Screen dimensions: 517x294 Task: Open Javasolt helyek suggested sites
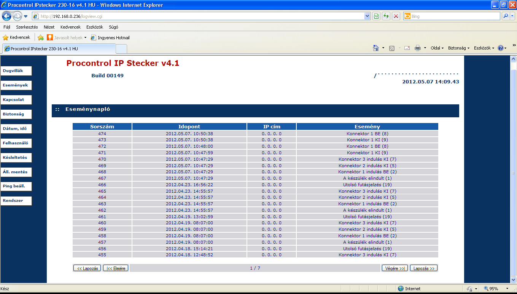click(67, 37)
